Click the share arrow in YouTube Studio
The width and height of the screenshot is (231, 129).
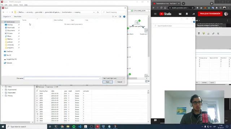point(193,14)
